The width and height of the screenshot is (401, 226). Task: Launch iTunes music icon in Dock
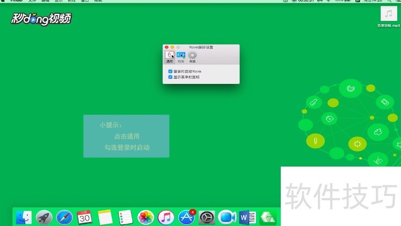(x=166, y=217)
